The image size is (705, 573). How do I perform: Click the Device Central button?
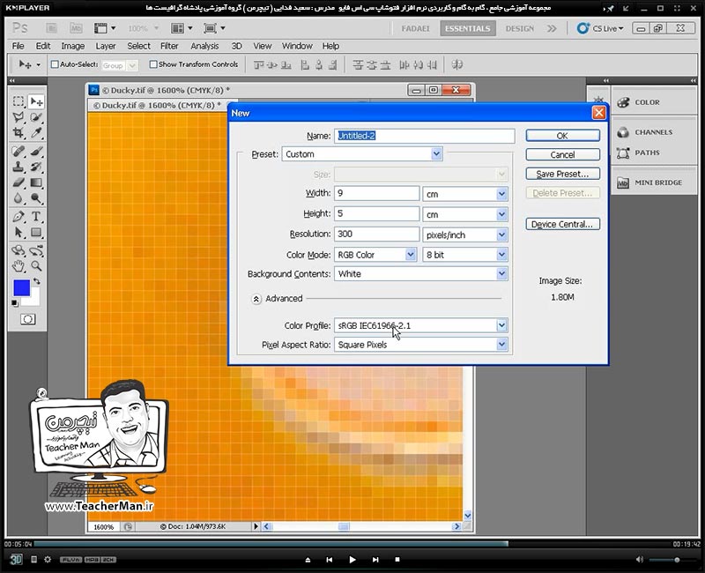pyautogui.click(x=562, y=224)
